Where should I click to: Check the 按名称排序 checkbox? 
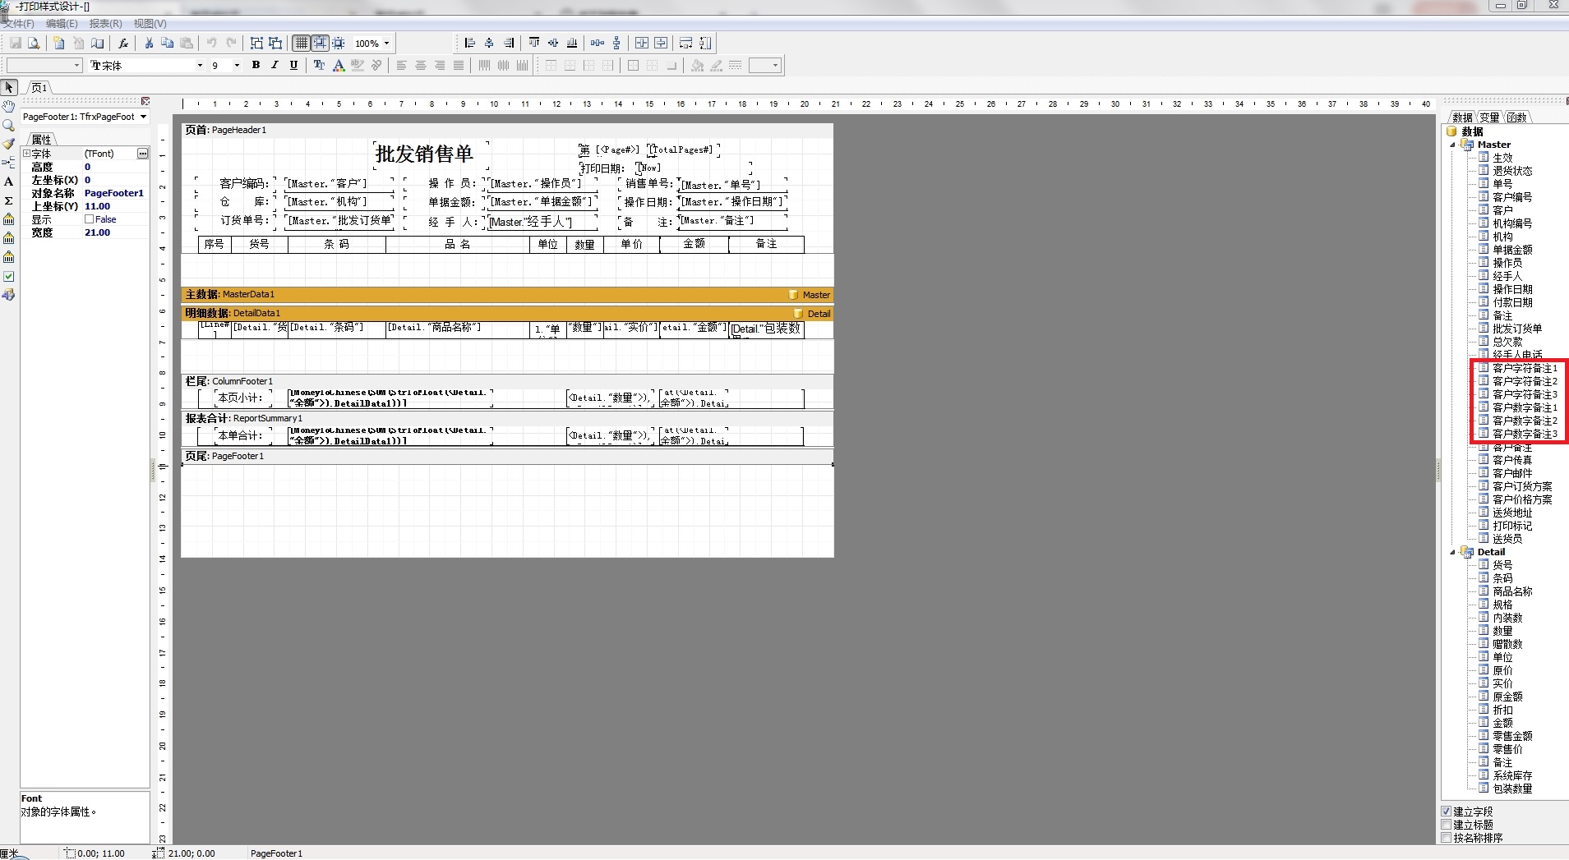click(x=1447, y=838)
